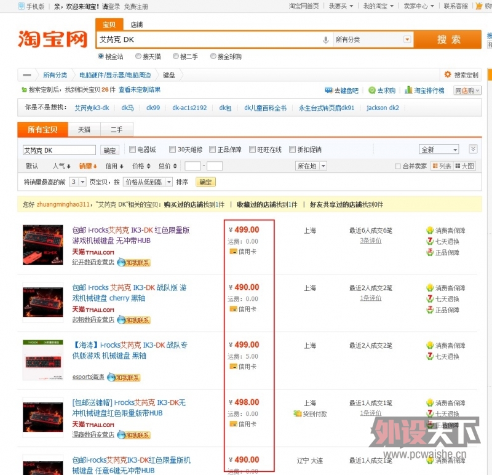Check the 电器城 checkbox
The width and height of the screenshot is (492, 475).
[x=132, y=149]
